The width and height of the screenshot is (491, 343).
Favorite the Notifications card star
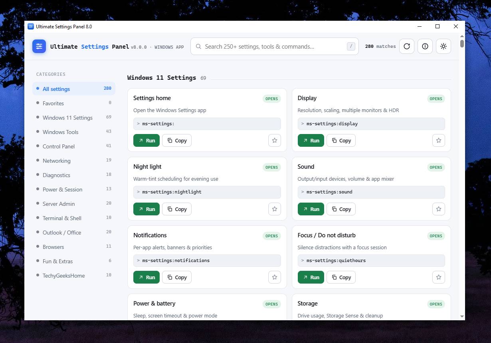coord(275,277)
